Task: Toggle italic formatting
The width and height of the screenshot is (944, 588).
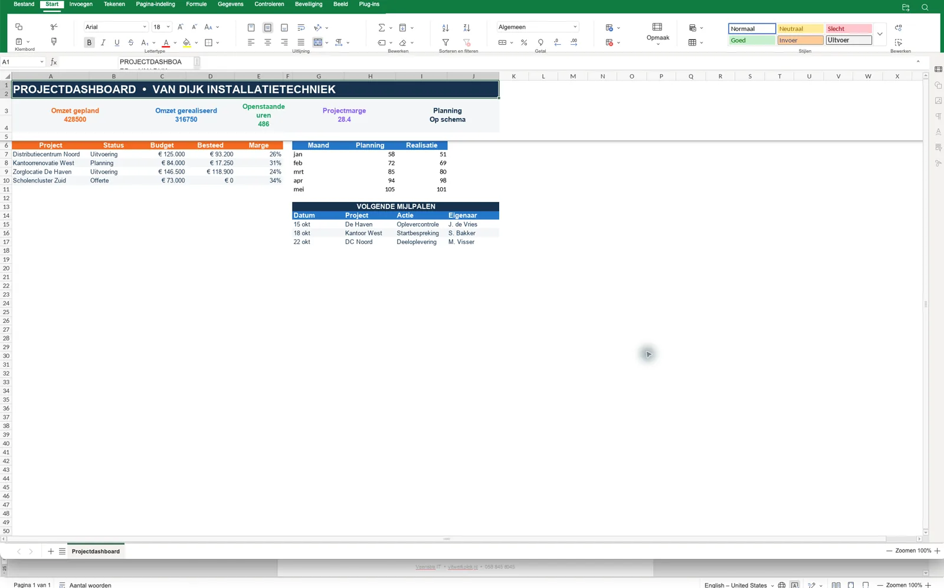Action: click(x=103, y=43)
